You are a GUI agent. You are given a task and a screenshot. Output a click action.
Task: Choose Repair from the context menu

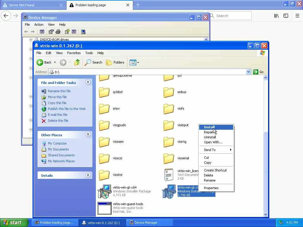216,132
